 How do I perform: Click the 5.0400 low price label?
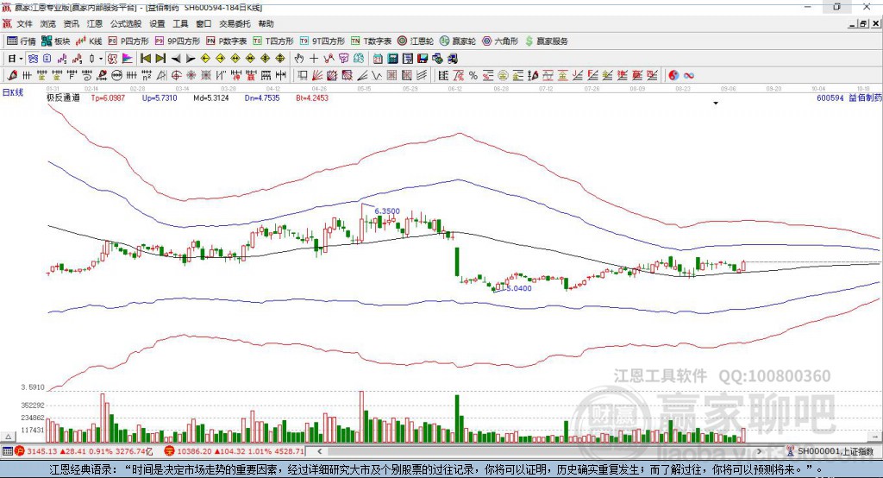pyautogui.click(x=518, y=288)
